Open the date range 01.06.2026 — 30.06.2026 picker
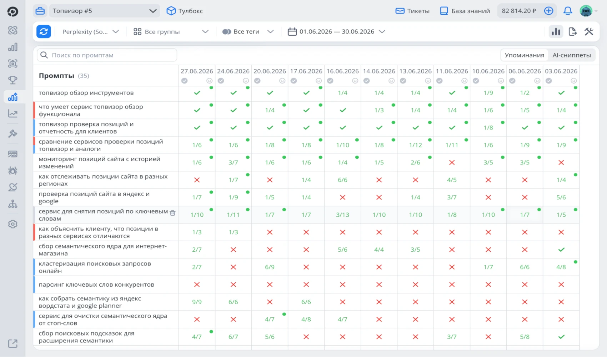 pyautogui.click(x=337, y=31)
